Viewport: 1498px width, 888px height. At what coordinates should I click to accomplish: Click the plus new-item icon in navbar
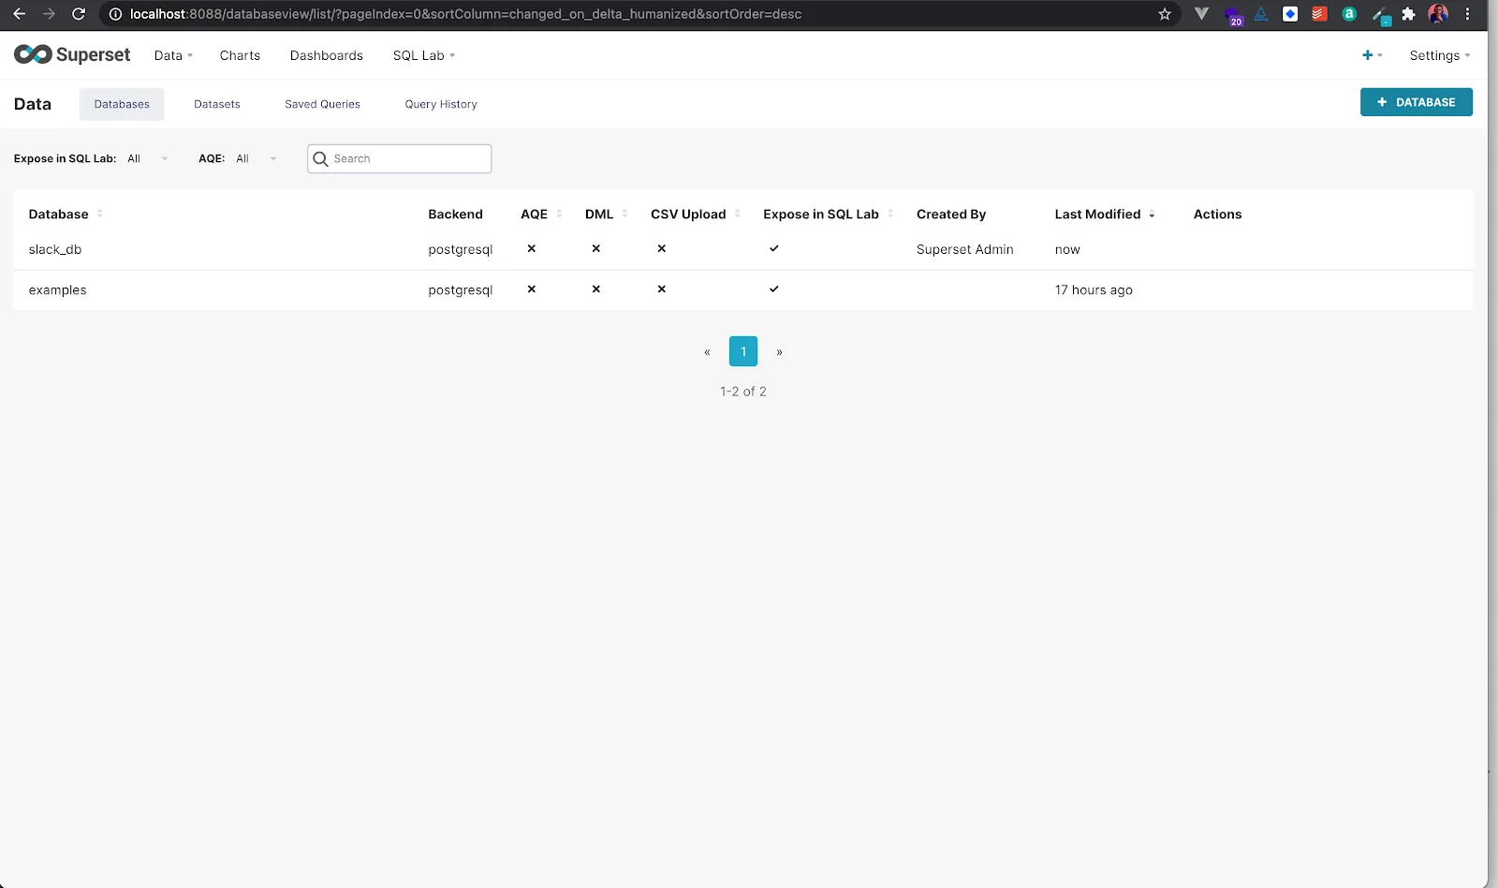pos(1368,55)
